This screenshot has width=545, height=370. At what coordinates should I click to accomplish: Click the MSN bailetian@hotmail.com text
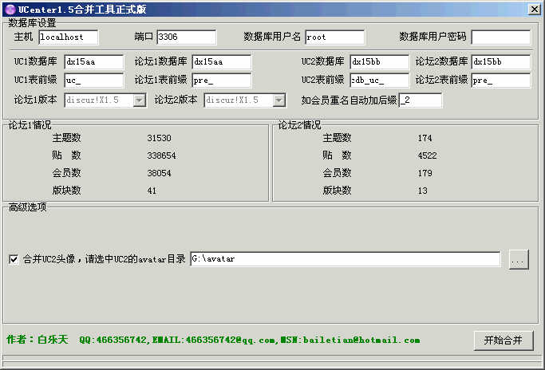coord(350,340)
